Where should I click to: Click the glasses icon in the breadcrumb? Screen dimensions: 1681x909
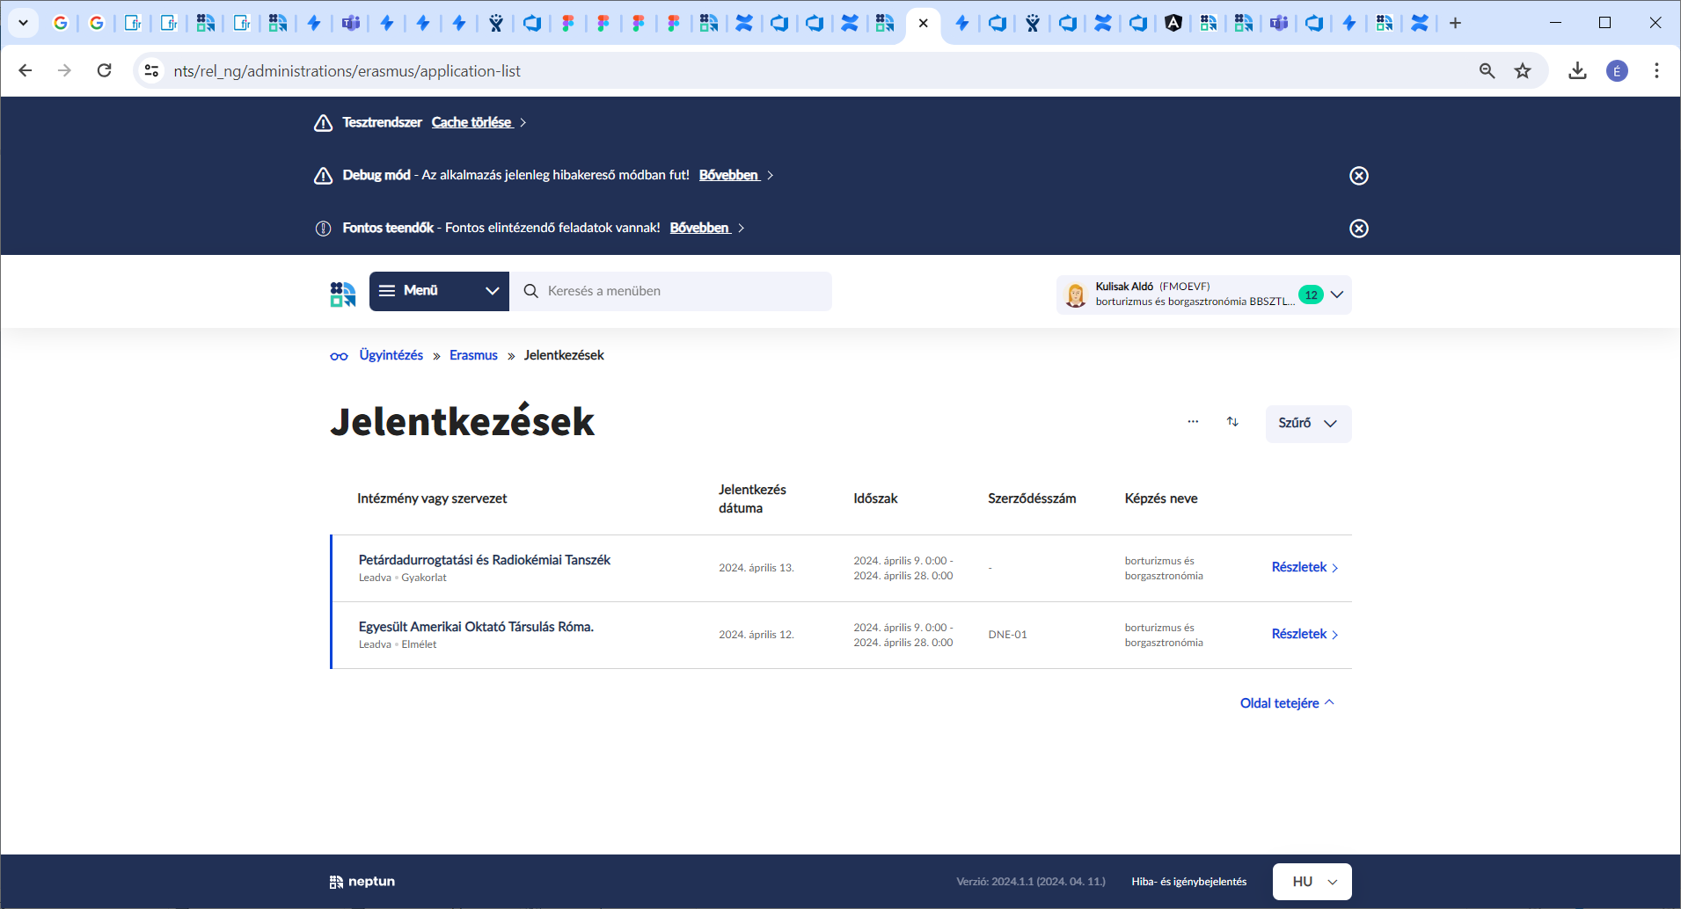(x=339, y=356)
